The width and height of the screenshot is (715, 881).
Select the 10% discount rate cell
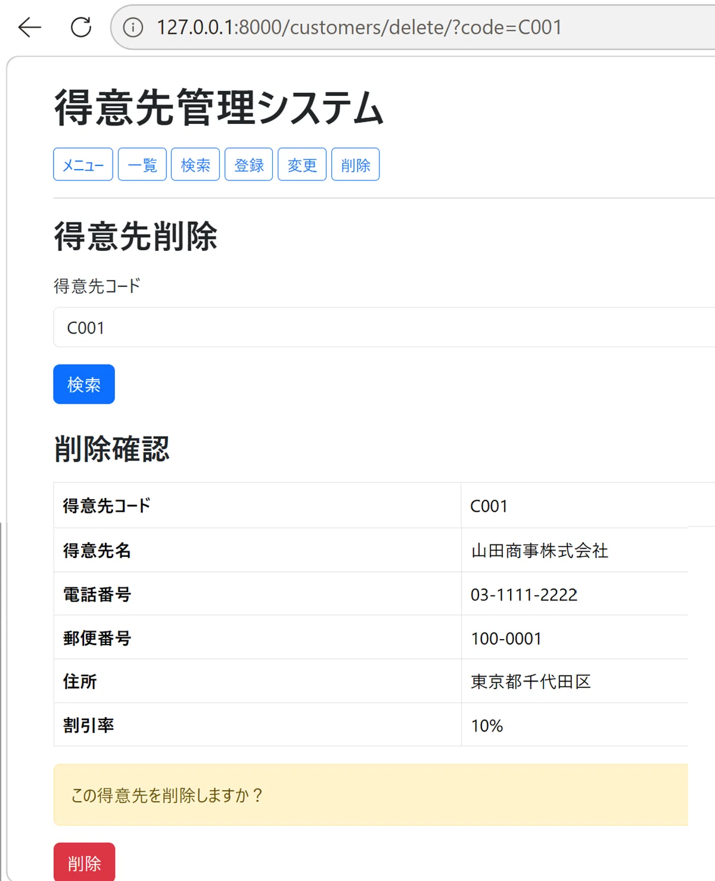tap(574, 724)
